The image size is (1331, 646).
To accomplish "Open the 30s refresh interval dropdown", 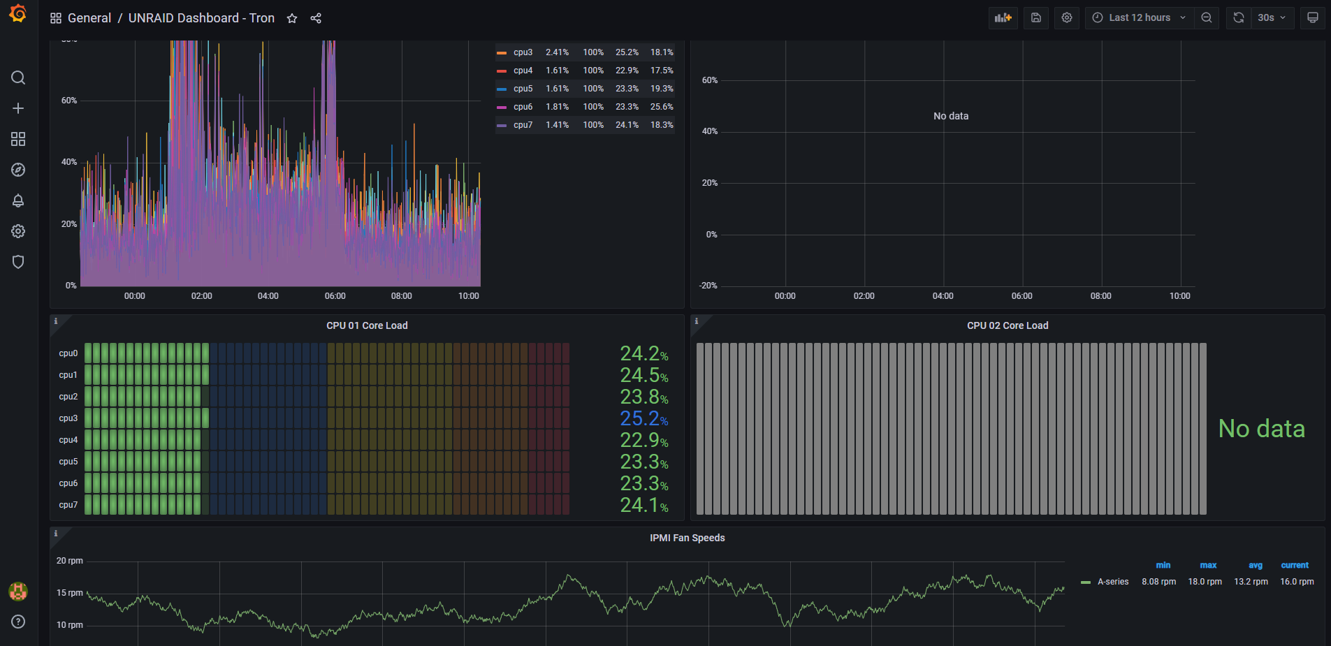I will point(1272,18).
